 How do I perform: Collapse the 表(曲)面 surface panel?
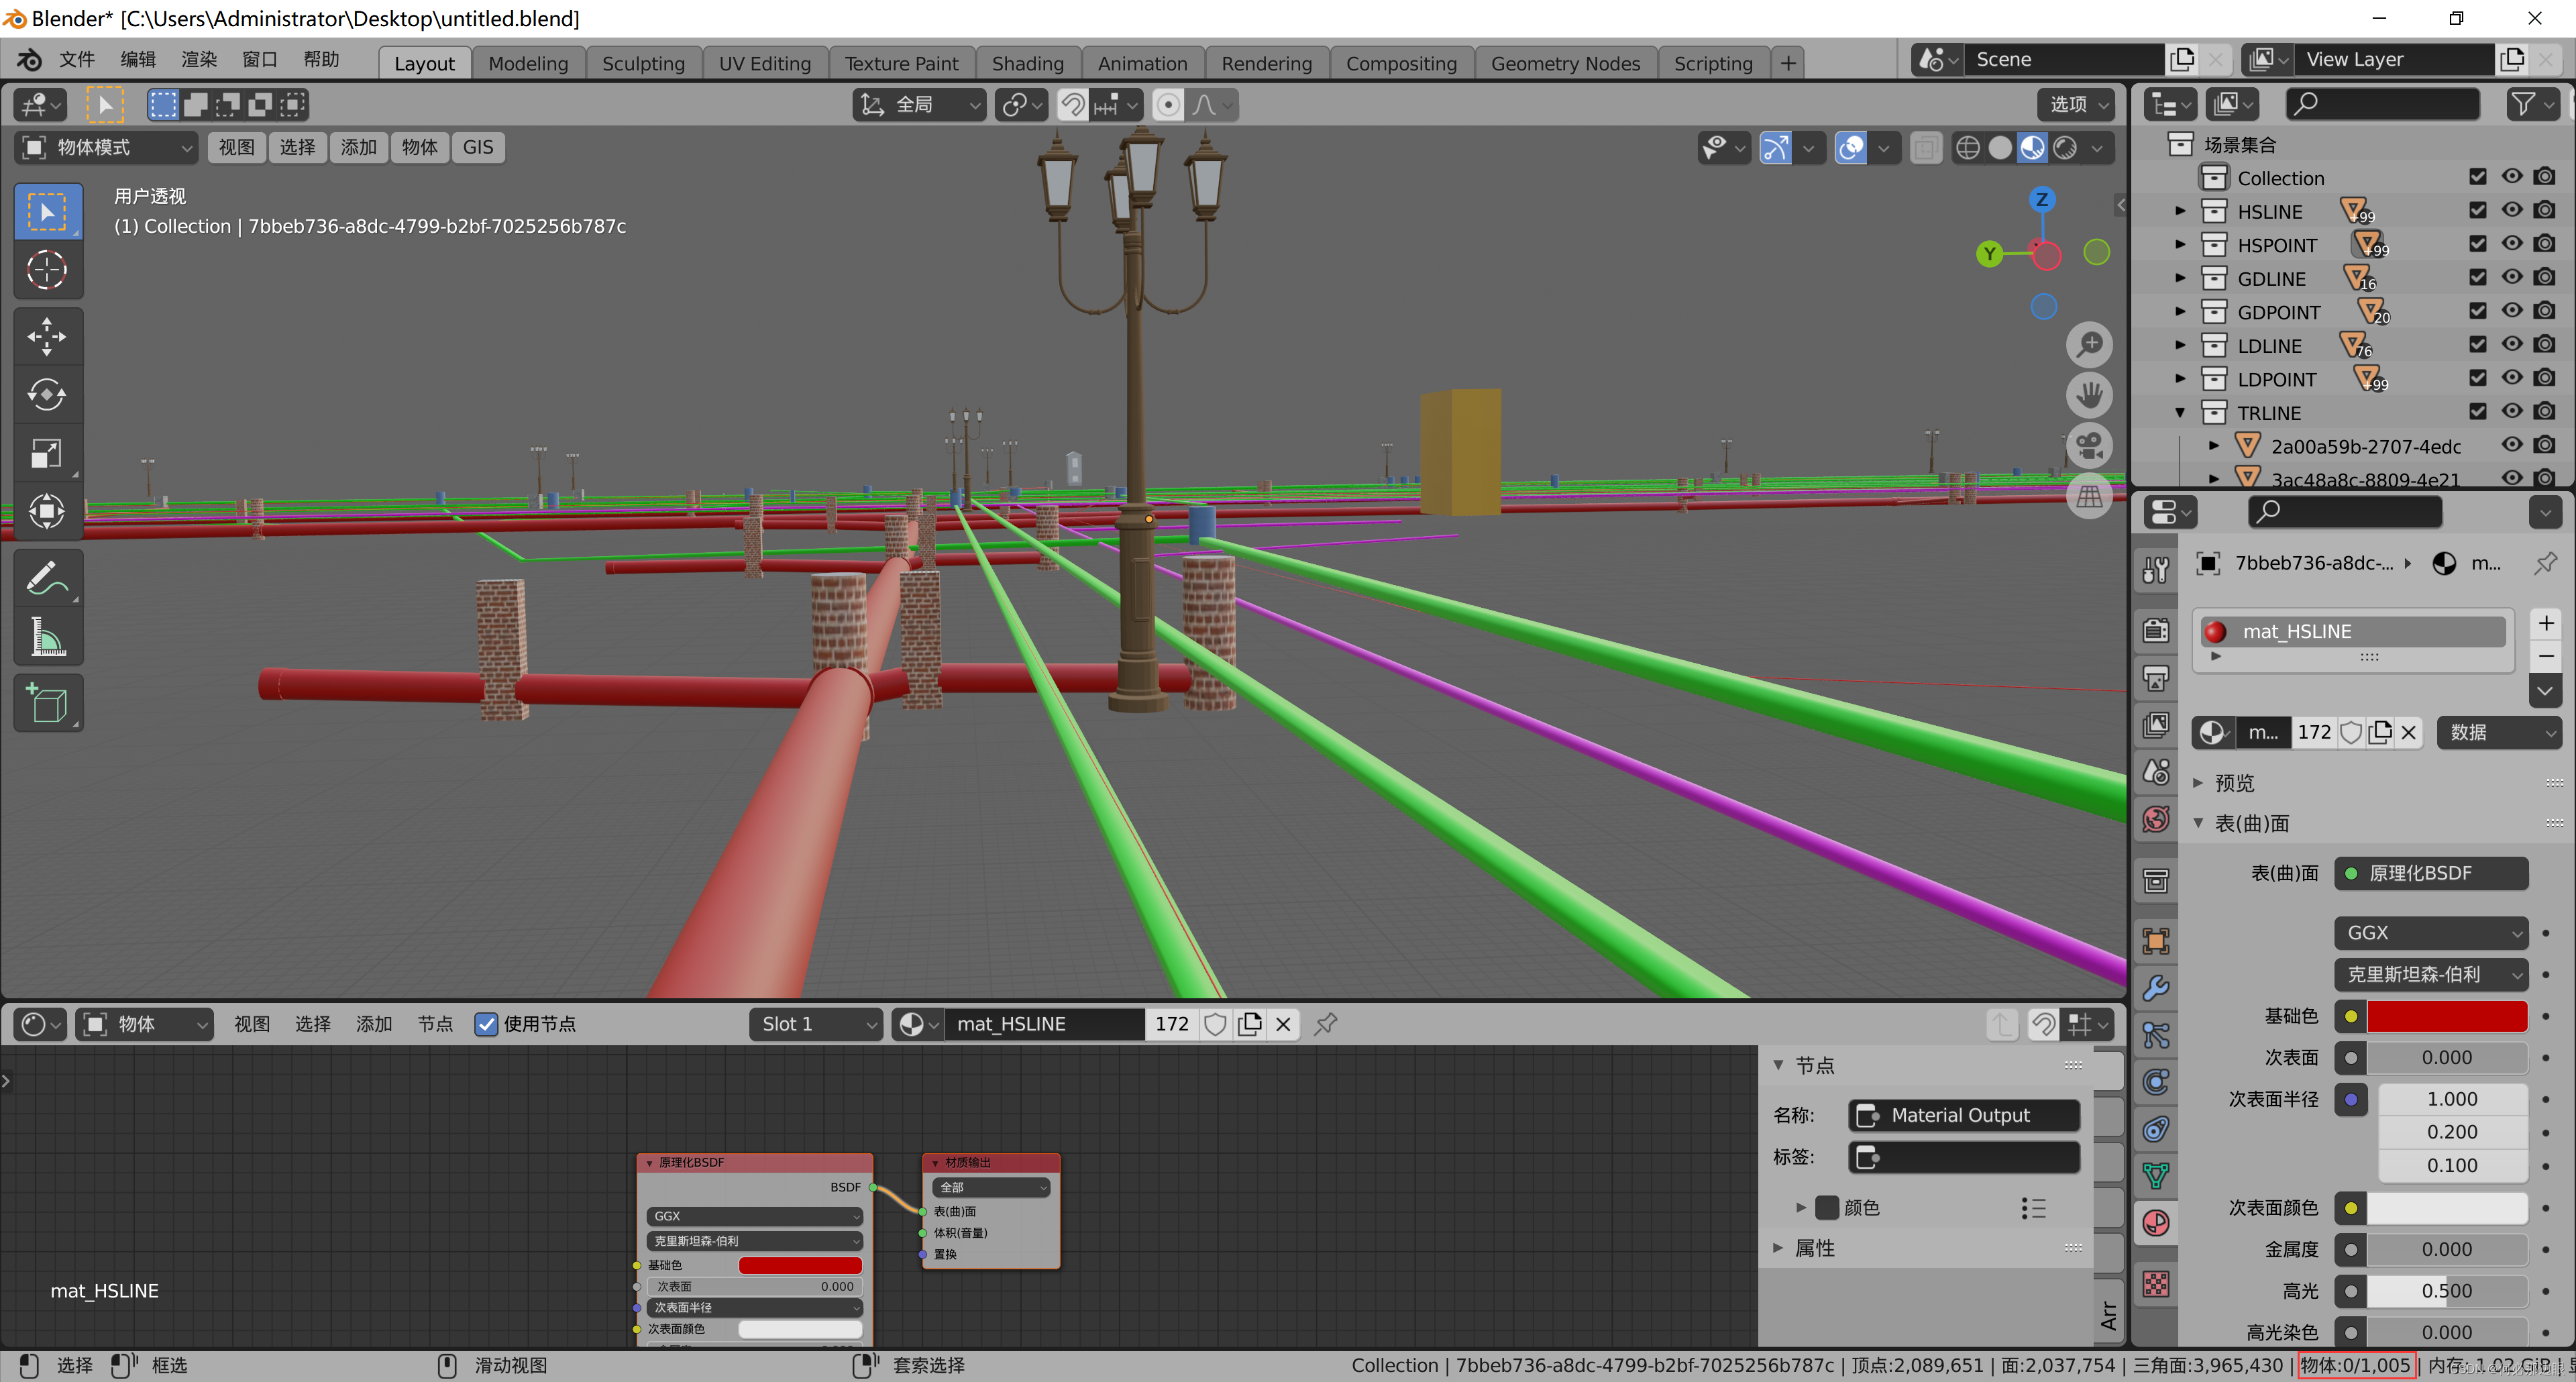pos(2198,823)
